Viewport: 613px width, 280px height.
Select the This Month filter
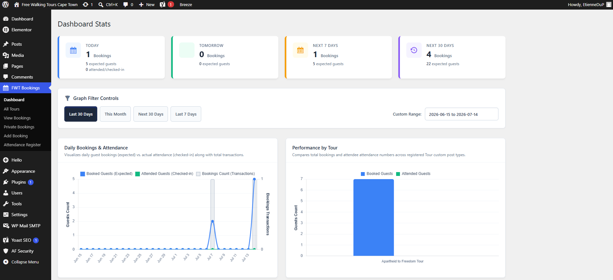click(115, 114)
